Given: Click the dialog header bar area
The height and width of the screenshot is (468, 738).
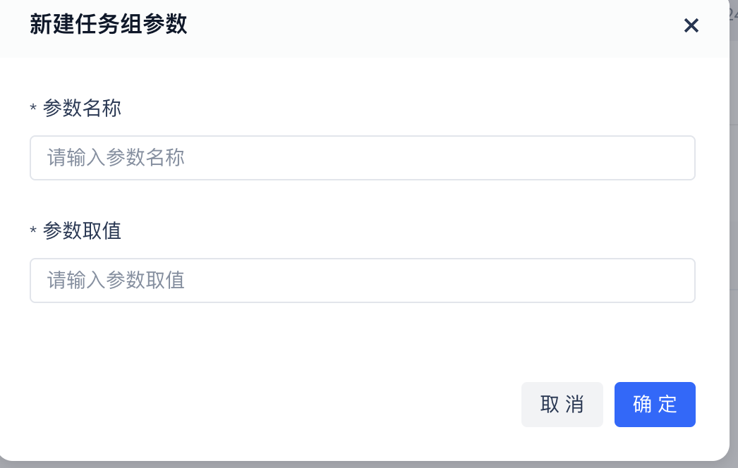Looking at the screenshot, I should pos(423,27).
